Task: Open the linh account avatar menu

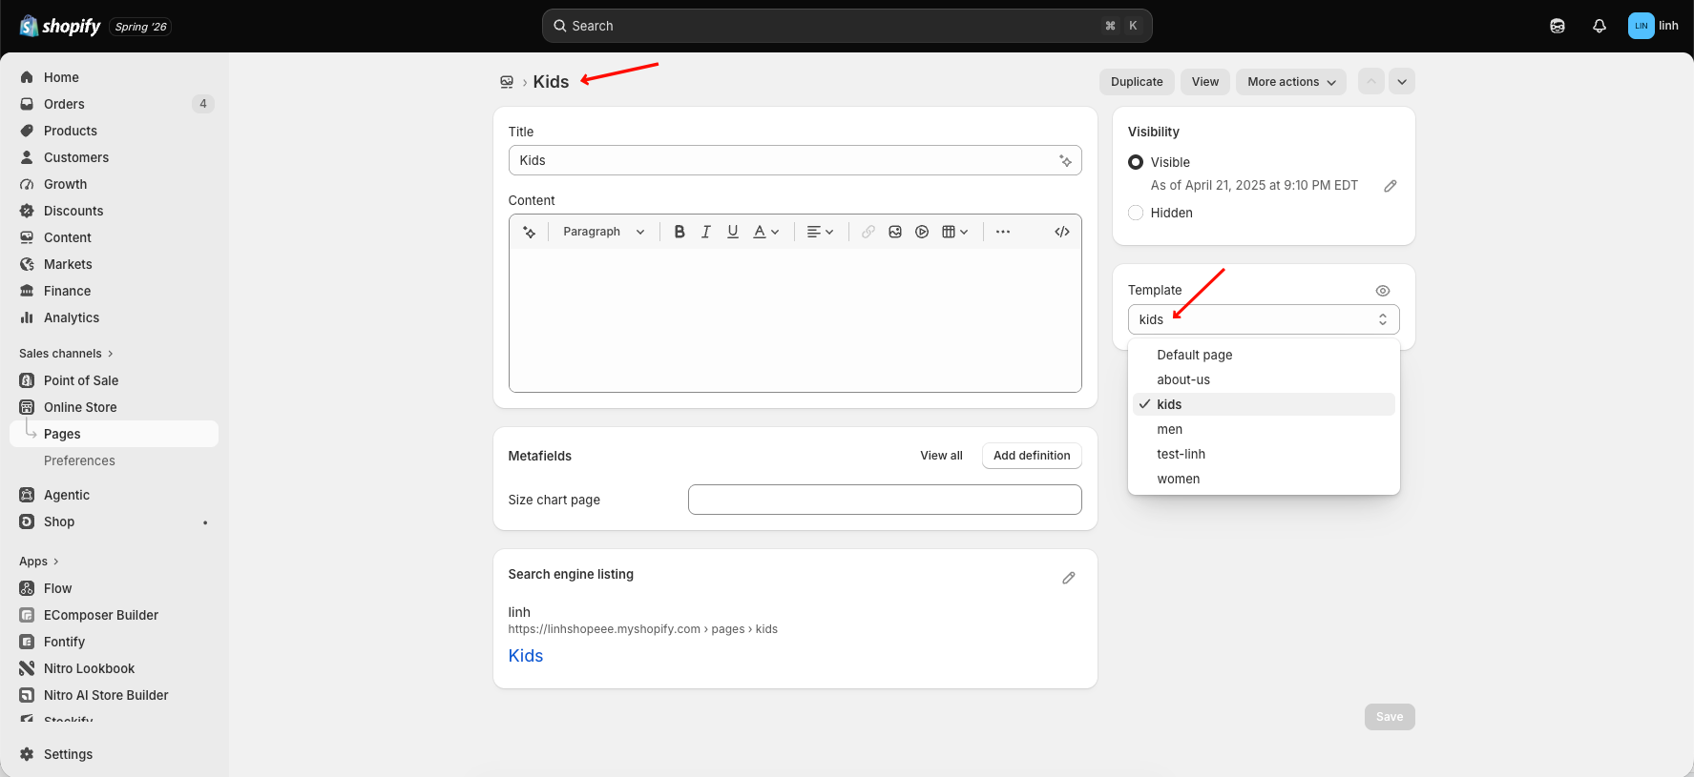Action: [x=1654, y=26]
